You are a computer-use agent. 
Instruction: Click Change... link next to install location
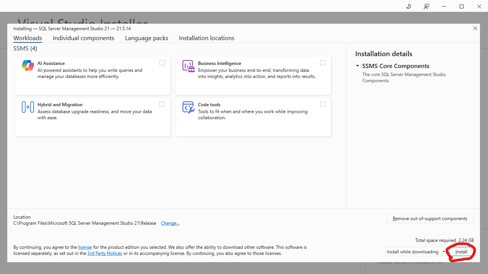tap(170, 223)
